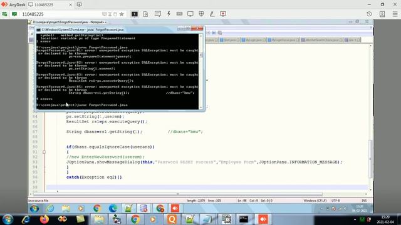
Task: Open Chrome on the remote taskbar
Action: click(x=97, y=209)
